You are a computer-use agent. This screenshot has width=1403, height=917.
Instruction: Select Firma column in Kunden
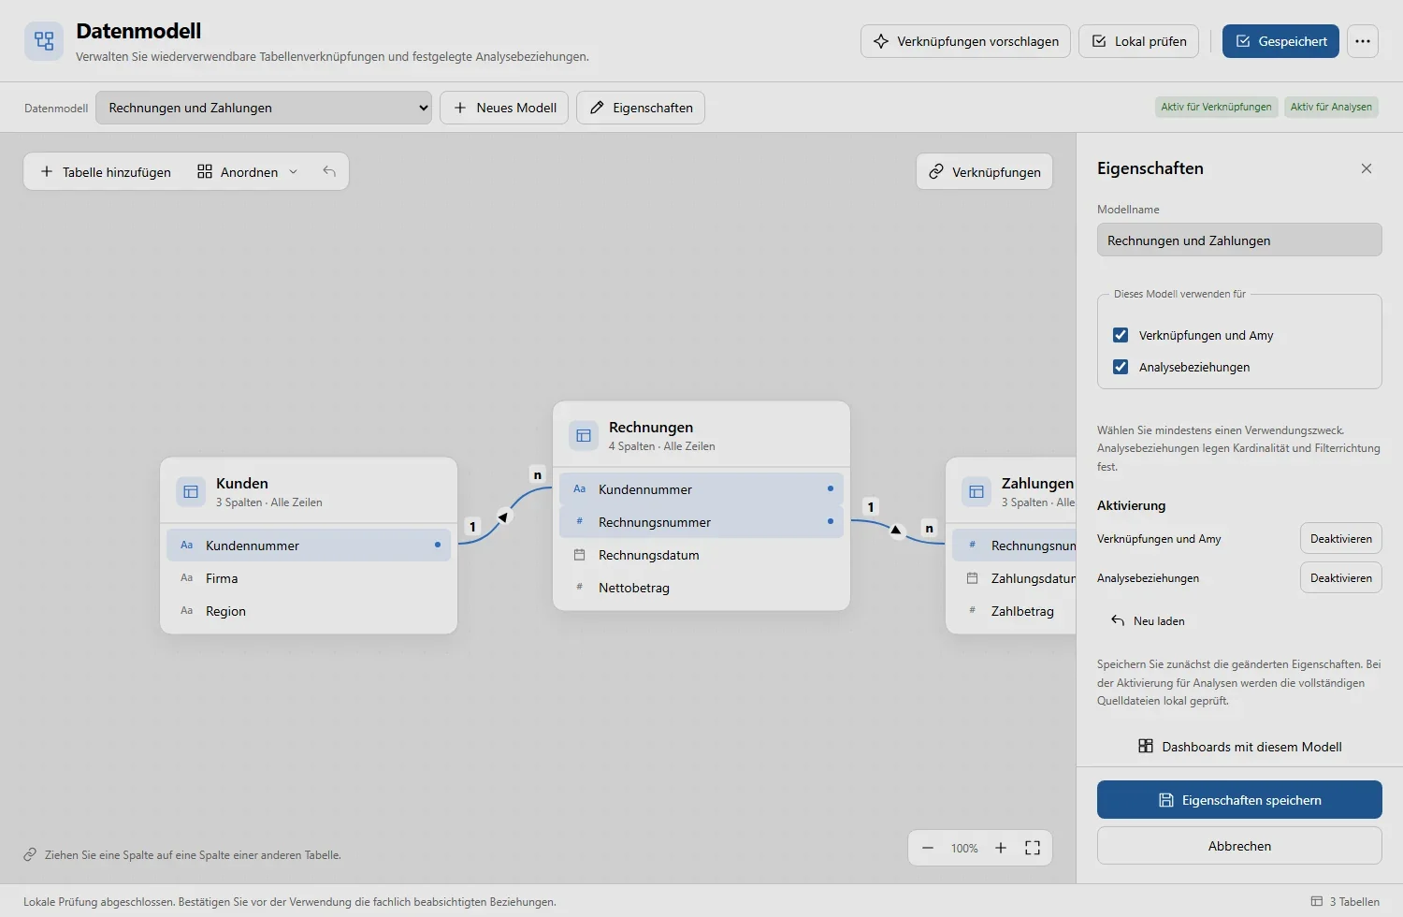point(309,578)
